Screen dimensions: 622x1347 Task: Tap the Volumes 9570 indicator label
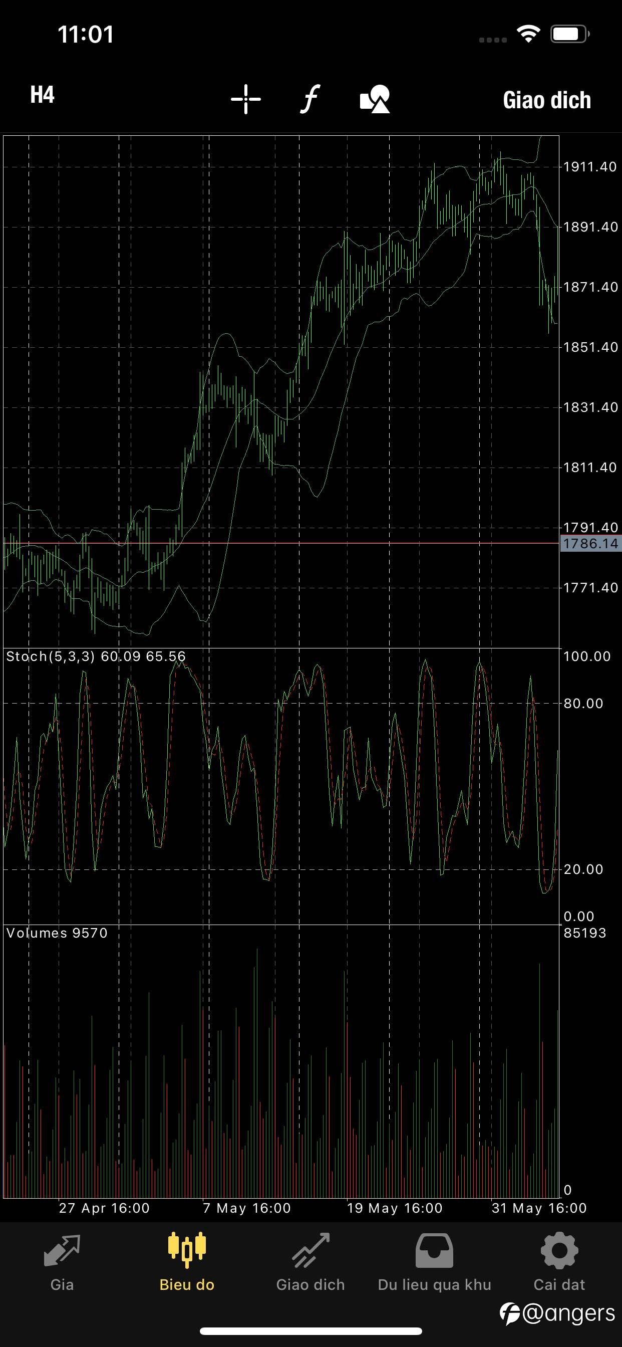coord(57,933)
